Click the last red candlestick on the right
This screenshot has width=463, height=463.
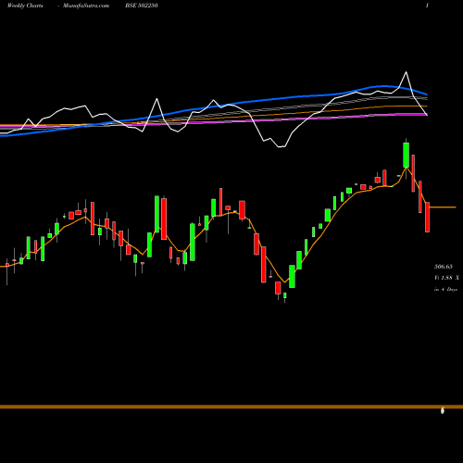[x=427, y=217]
